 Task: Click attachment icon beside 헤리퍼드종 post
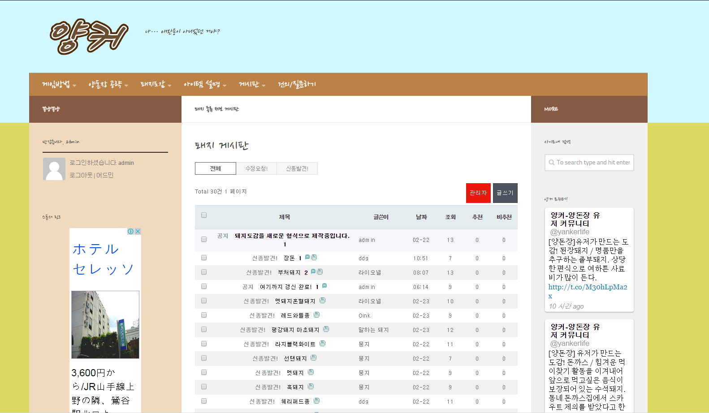click(x=317, y=401)
